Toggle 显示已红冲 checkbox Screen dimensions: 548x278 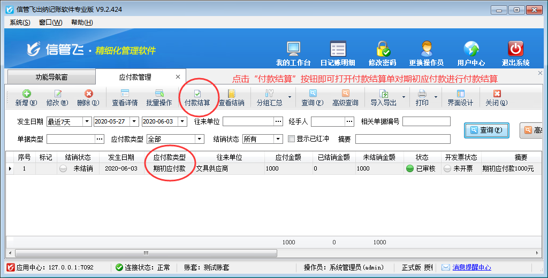point(292,139)
